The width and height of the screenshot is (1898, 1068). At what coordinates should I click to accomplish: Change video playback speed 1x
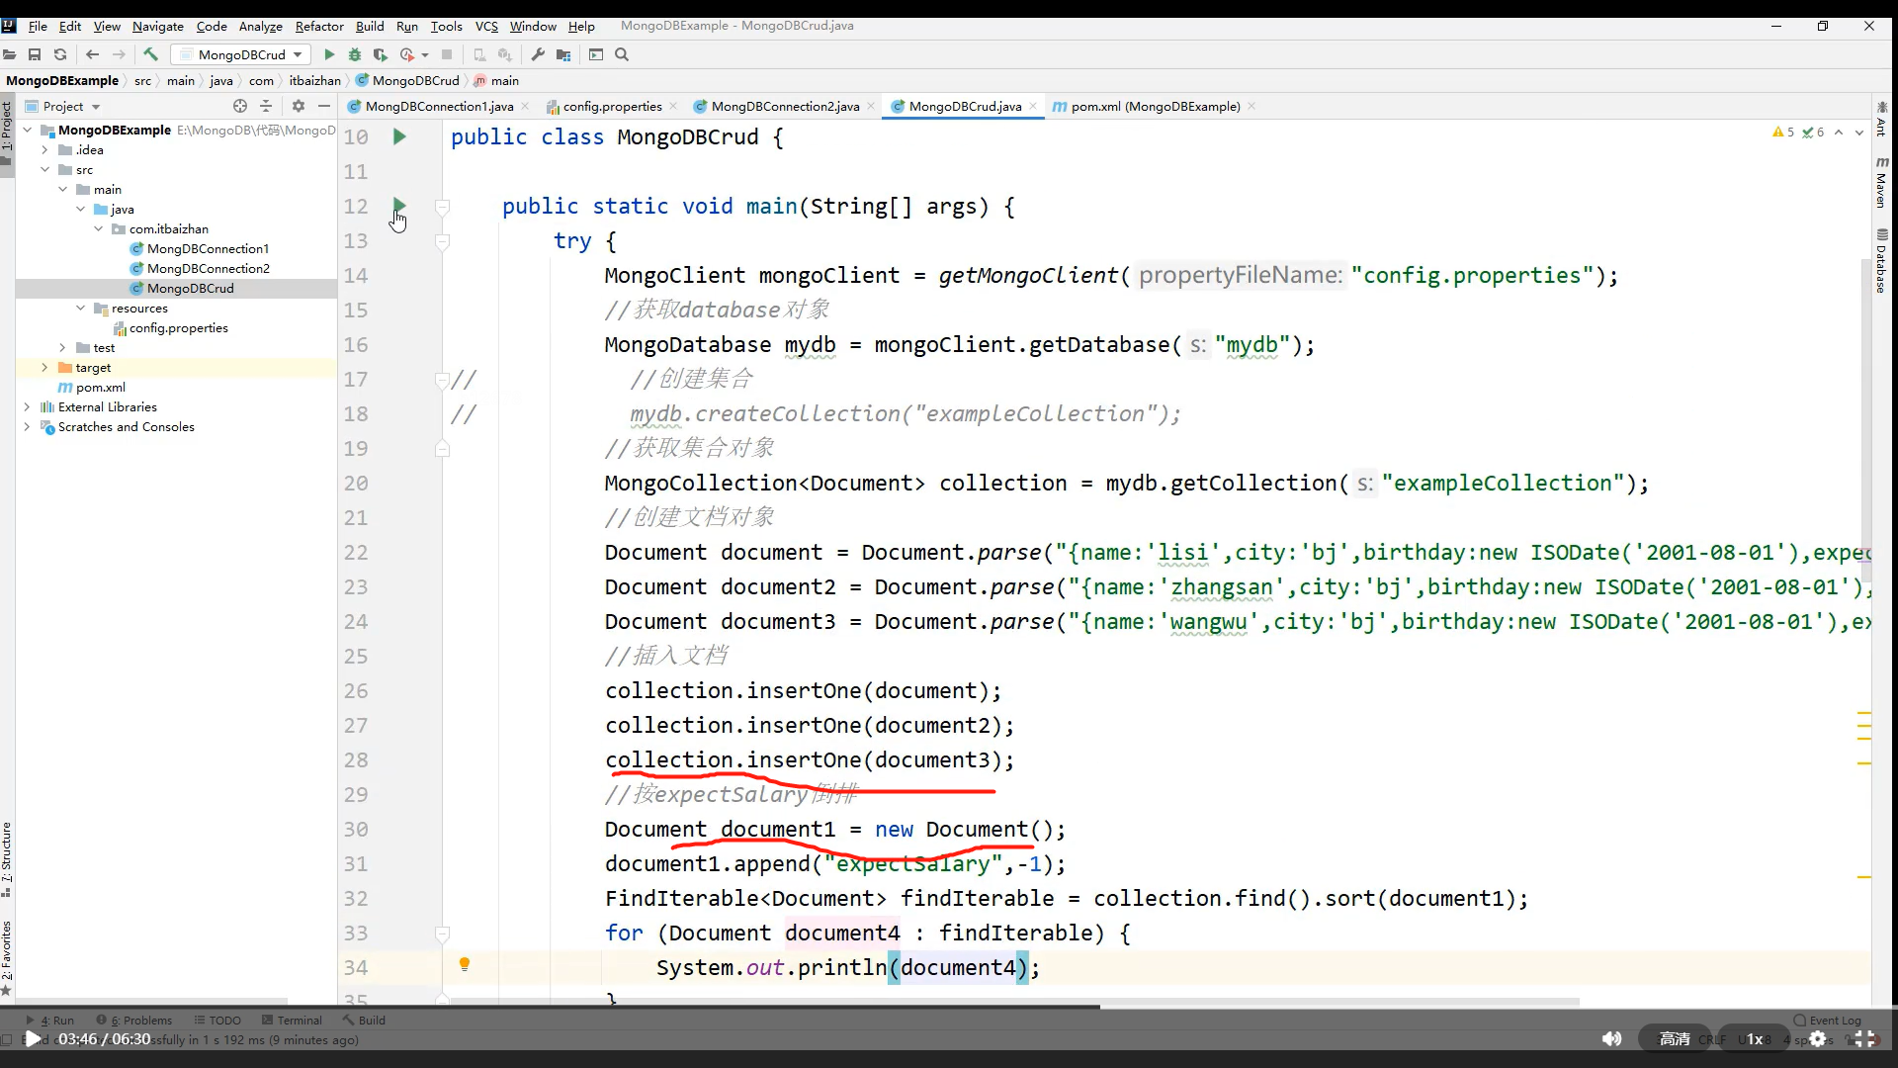(1755, 1038)
